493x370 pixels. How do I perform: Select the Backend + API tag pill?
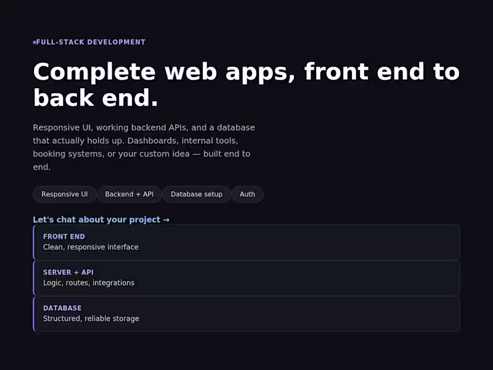pyautogui.click(x=129, y=194)
